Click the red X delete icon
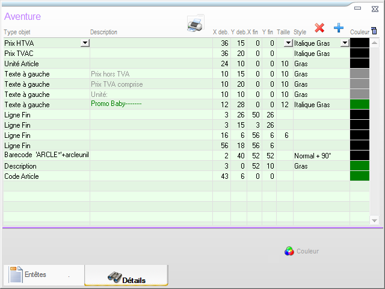This screenshot has width=385, height=289. point(319,28)
